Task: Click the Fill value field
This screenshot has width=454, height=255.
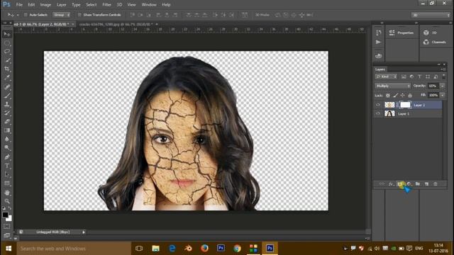Action: [433, 95]
